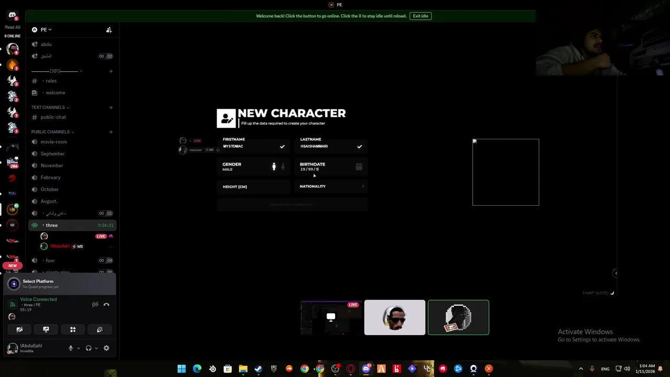This screenshot has height=377, width=670.
Task: Expand headphone output options arrow
Action: (96, 348)
